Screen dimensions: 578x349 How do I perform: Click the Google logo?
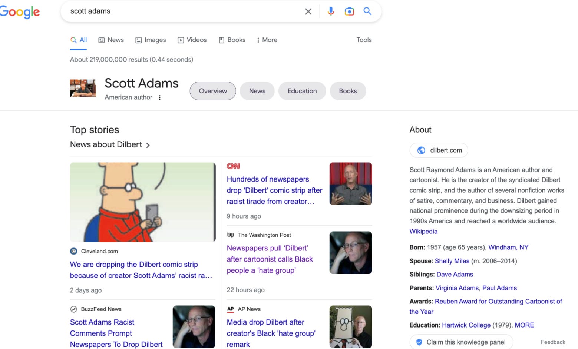click(20, 12)
